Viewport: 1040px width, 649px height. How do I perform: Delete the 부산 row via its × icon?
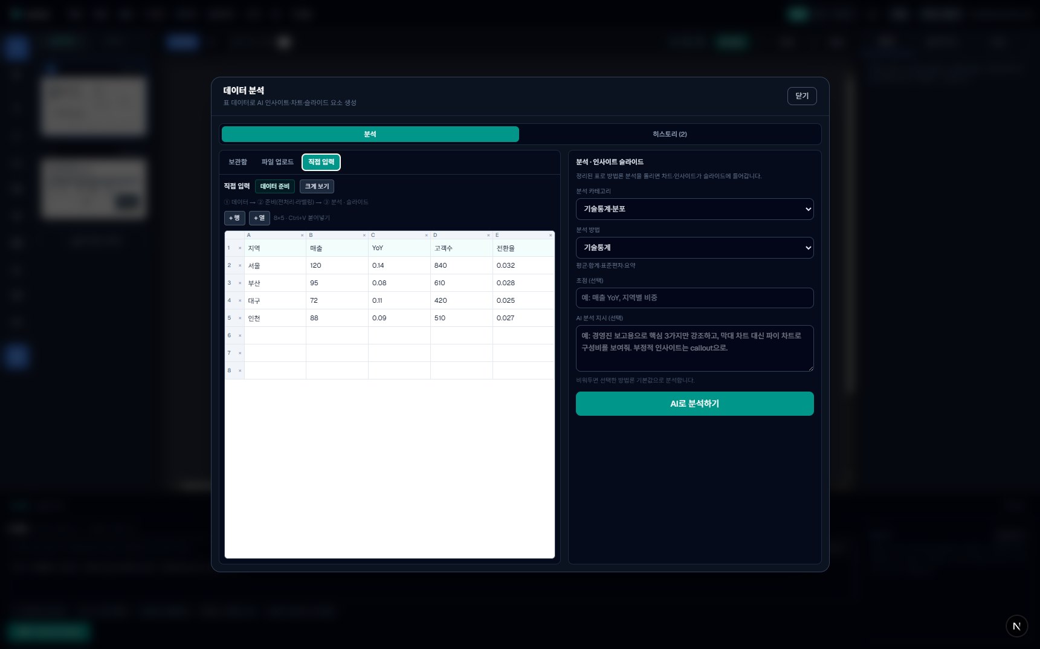coord(240,283)
